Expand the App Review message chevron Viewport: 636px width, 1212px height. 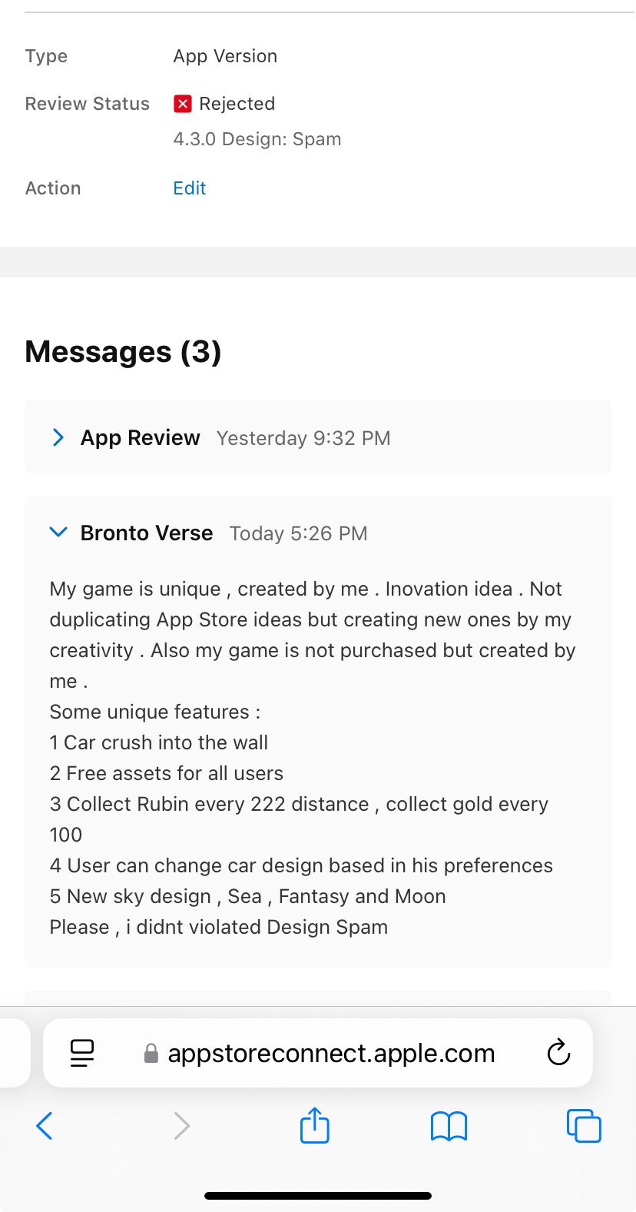coord(58,437)
